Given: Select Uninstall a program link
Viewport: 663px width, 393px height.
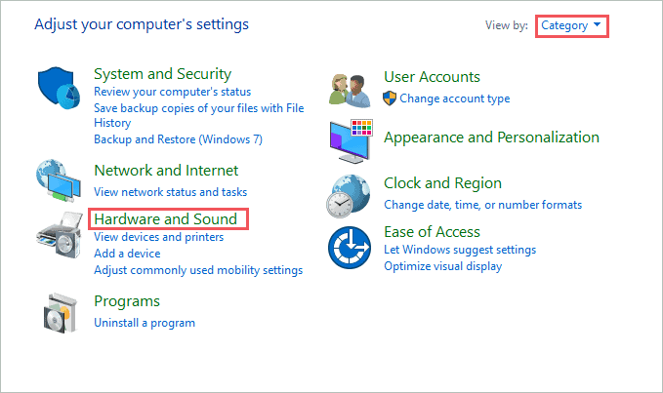Looking at the screenshot, I should point(145,323).
